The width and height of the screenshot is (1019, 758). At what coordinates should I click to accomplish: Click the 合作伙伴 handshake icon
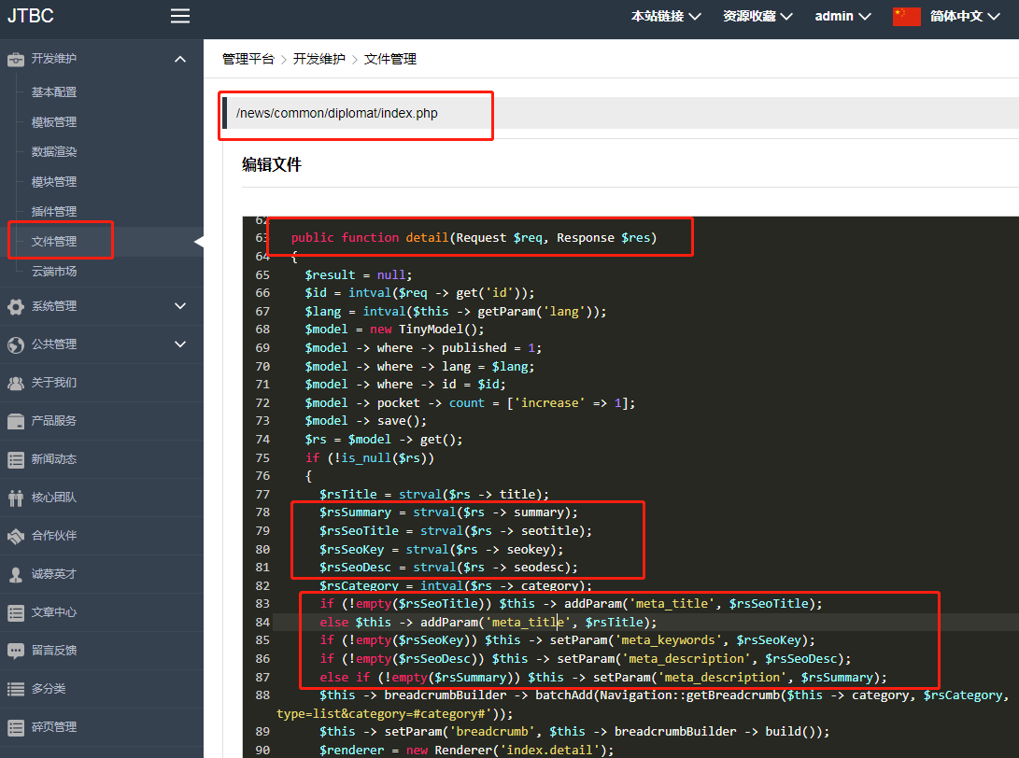point(16,537)
